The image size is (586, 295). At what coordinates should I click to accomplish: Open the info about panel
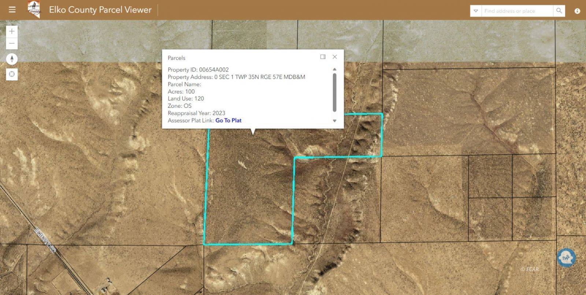577,11
